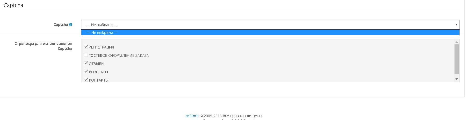Uncheck the РЕГИСТРАЦИЯ checkbox
Screen dimensions: 469x120
point(86,47)
